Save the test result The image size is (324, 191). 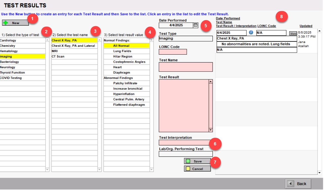tap(197, 161)
